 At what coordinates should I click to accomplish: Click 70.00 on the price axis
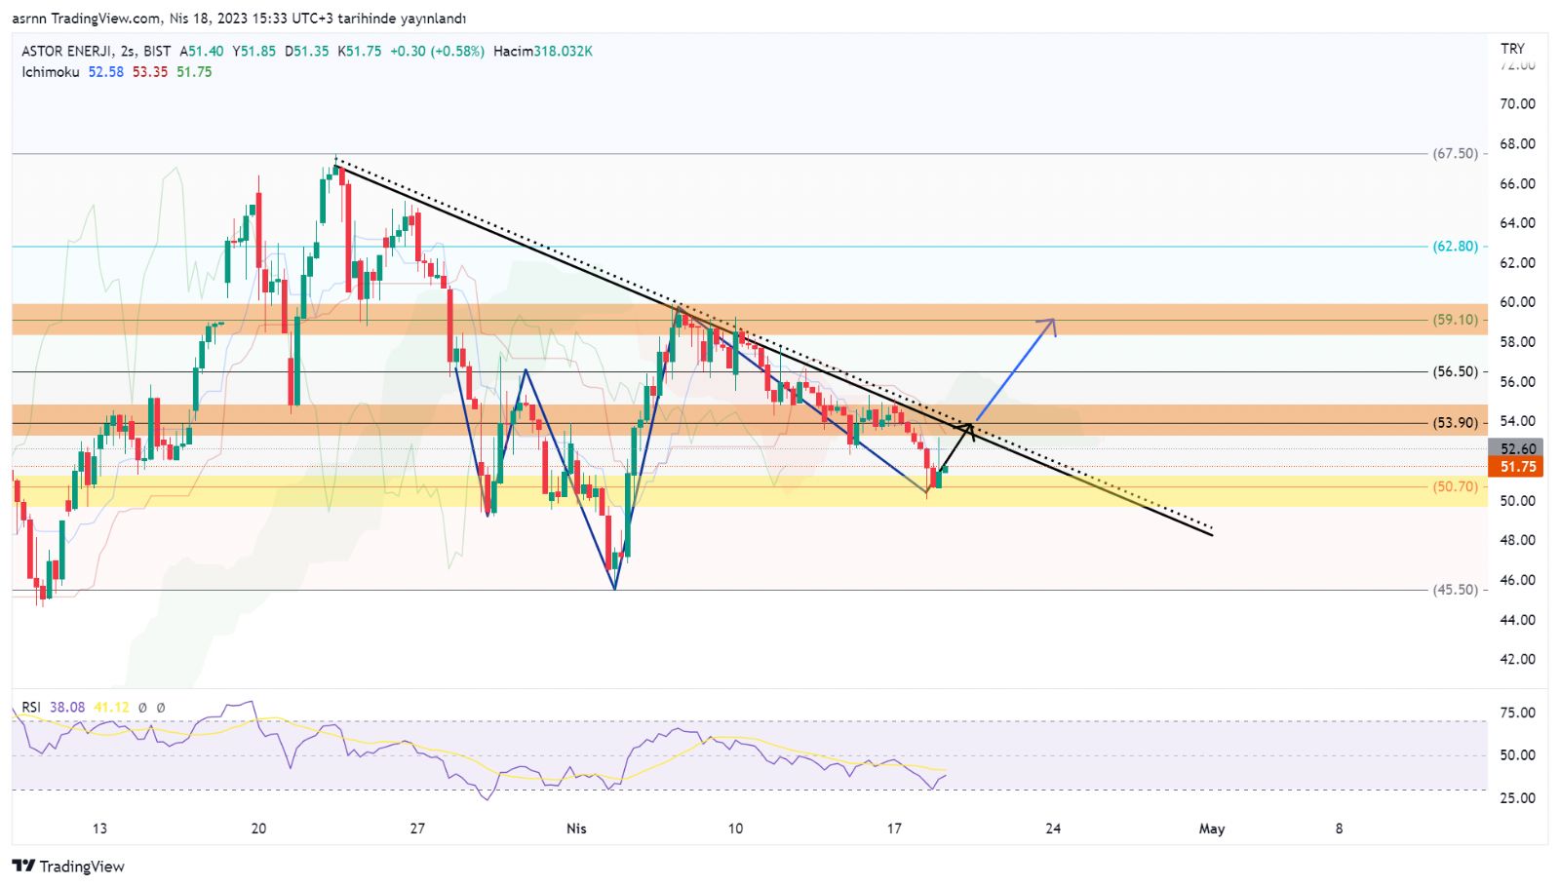pyautogui.click(x=1518, y=103)
